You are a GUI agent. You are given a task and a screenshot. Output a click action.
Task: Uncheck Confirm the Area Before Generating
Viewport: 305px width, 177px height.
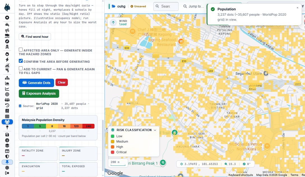21,61
